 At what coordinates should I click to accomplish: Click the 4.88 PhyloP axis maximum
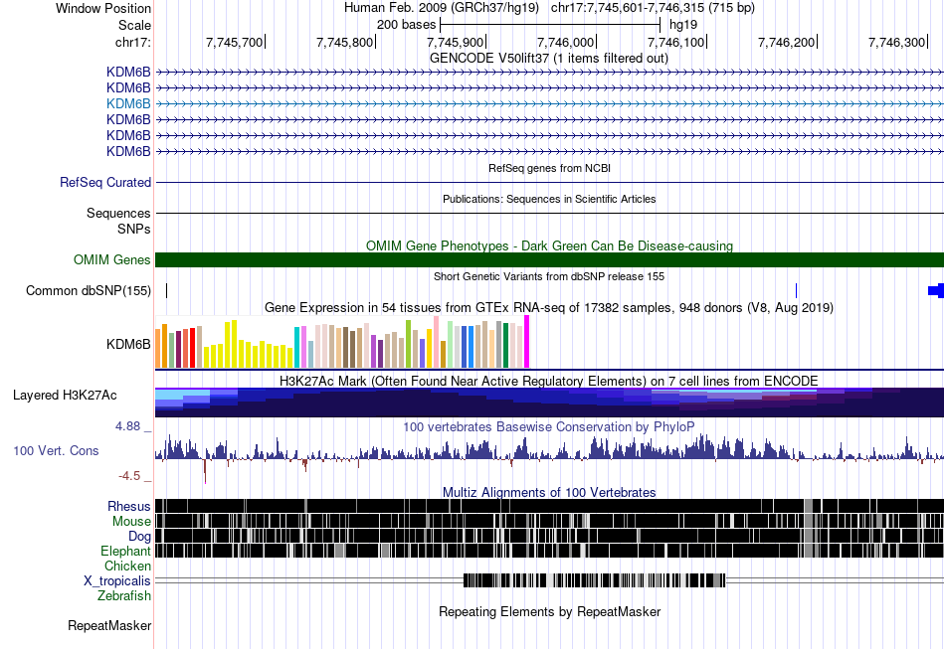[x=127, y=426]
